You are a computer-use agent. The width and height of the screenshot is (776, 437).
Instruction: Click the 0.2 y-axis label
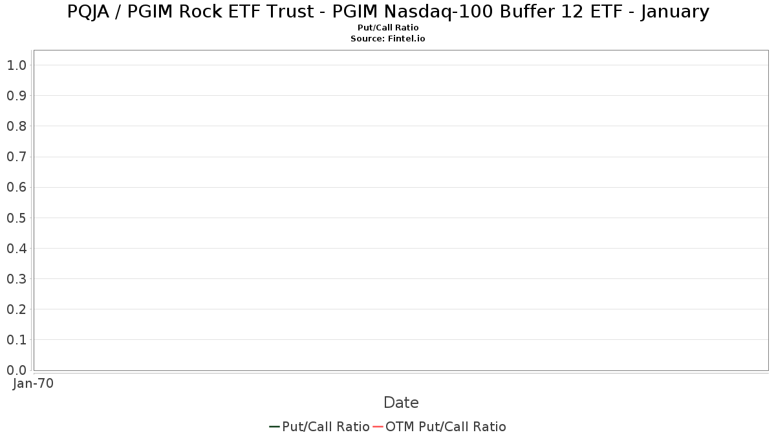tap(16, 309)
